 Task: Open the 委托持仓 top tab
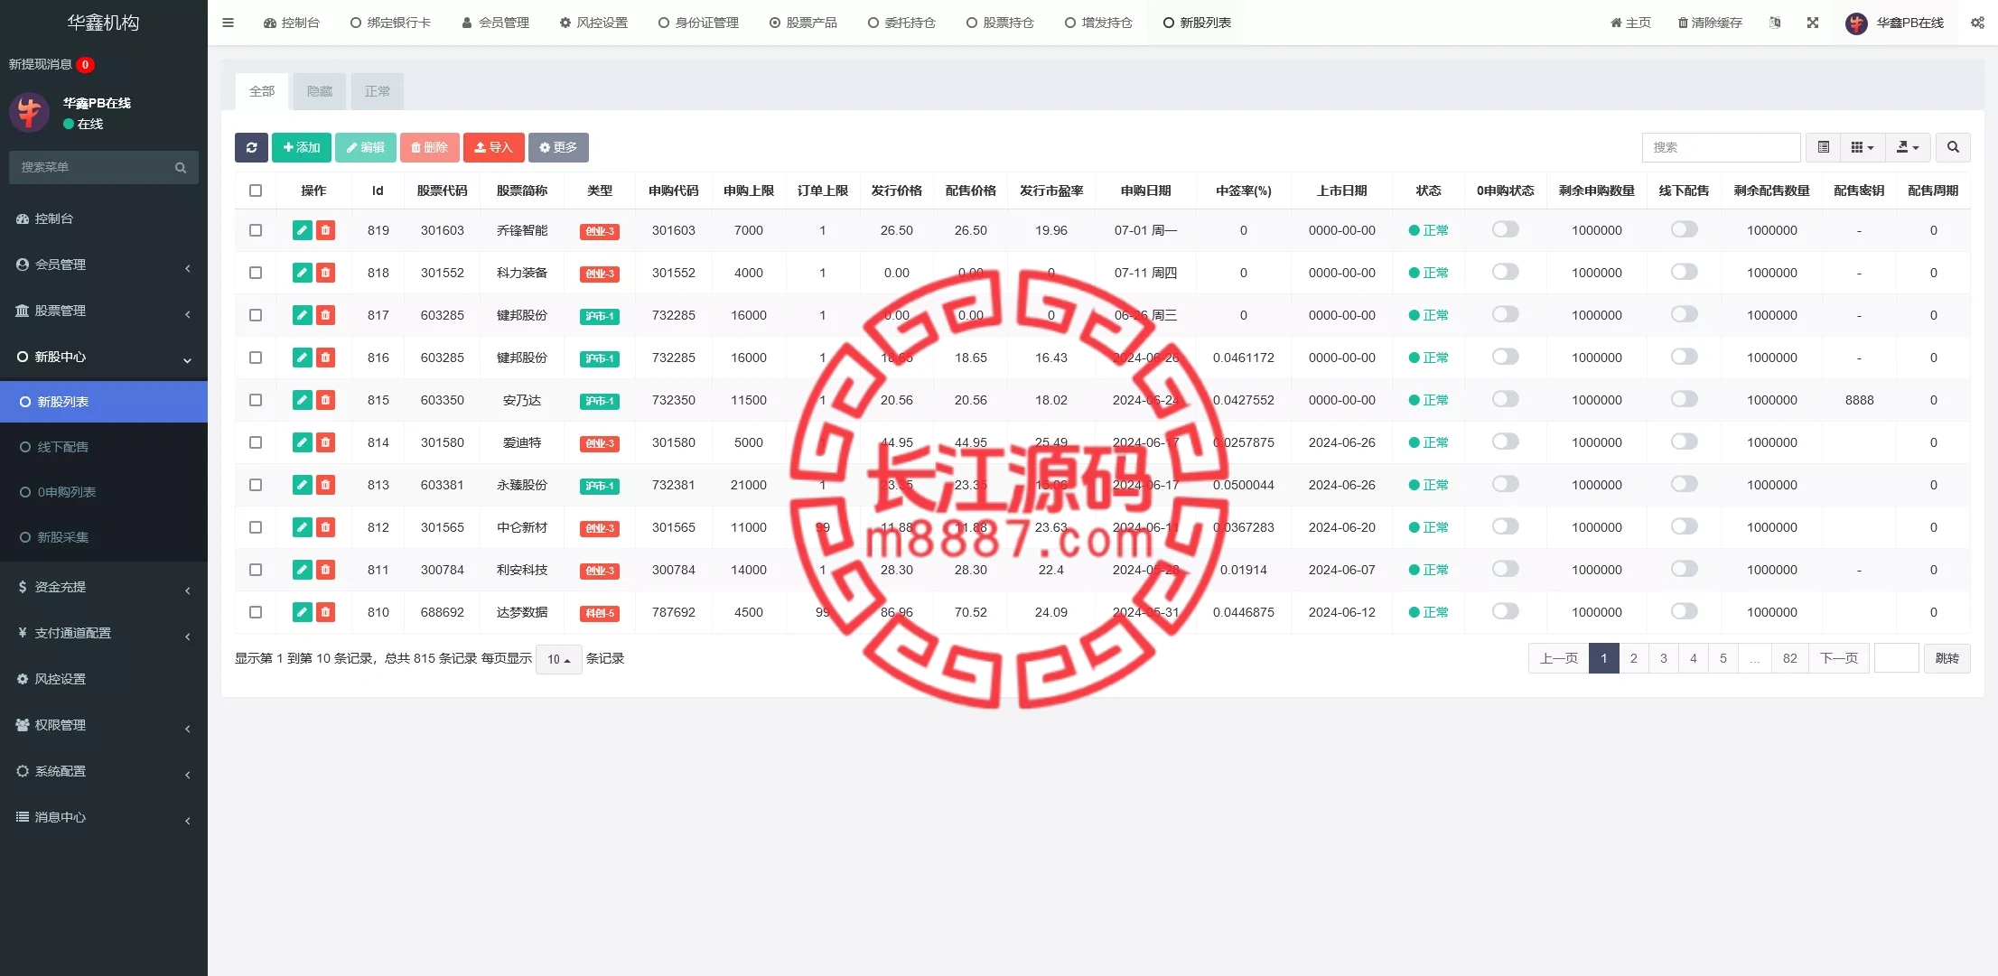point(901,23)
